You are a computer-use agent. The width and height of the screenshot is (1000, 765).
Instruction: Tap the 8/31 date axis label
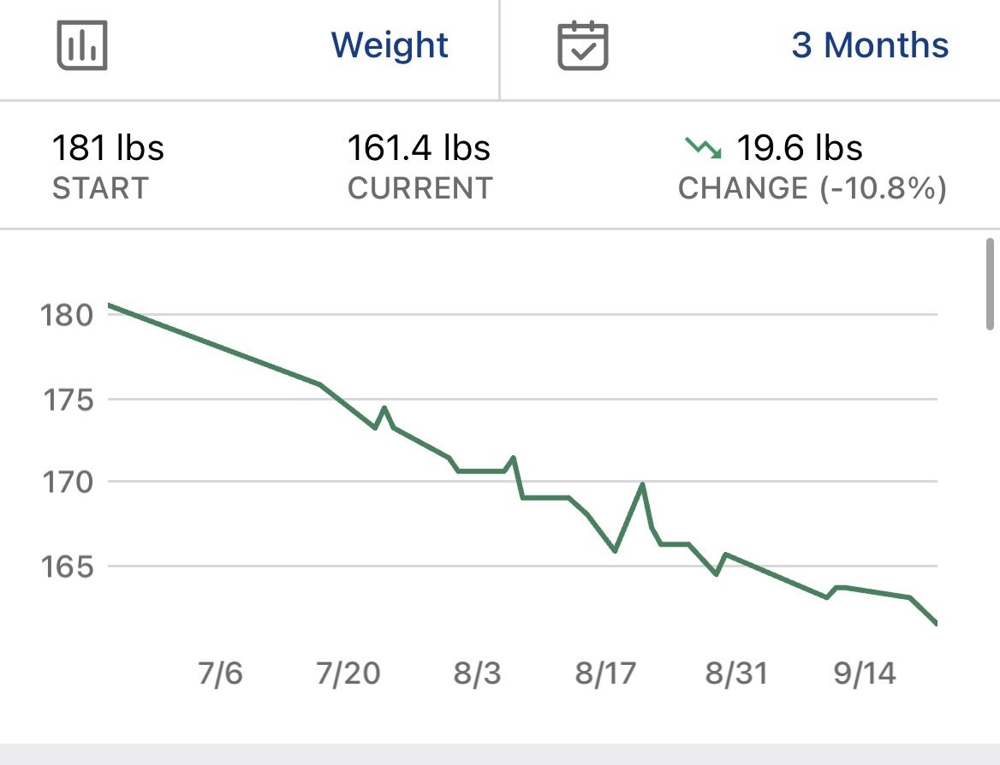click(x=736, y=673)
